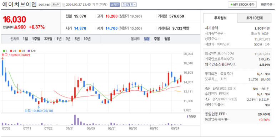Click the 코스닥 market badge

click(56, 5)
